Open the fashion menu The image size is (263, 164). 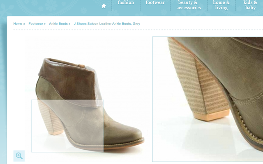pos(126,3)
